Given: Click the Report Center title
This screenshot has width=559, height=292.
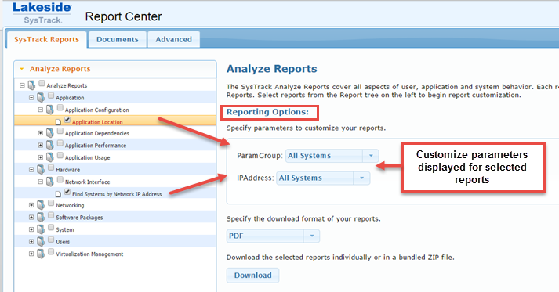Looking at the screenshot, I should click(x=123, y=16).
